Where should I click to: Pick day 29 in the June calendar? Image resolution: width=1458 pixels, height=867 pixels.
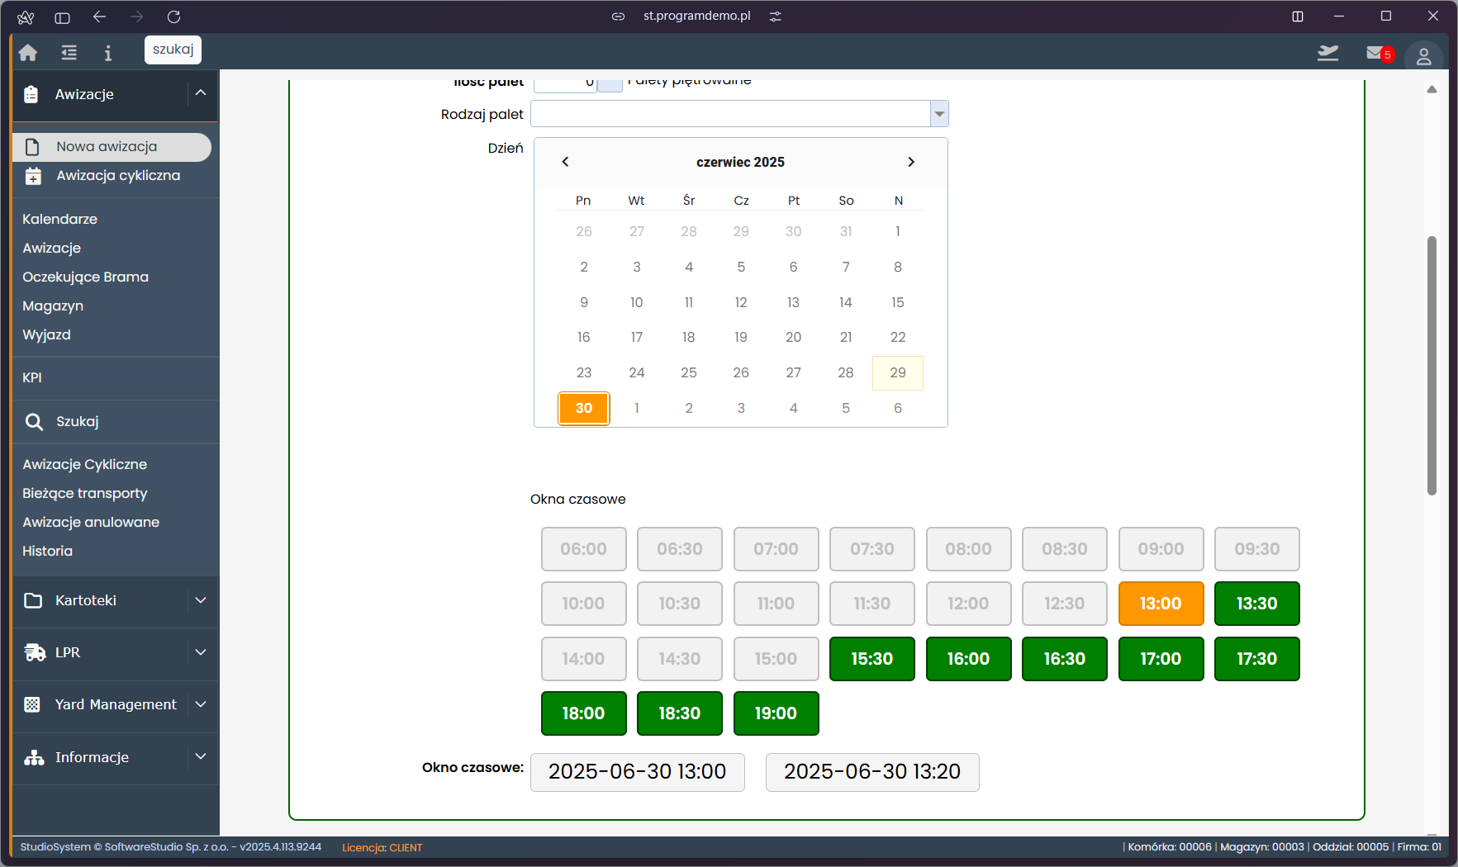(x=898, y=373)
